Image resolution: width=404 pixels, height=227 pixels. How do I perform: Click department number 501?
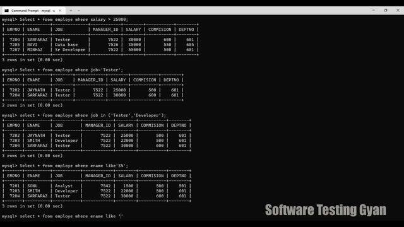click(182, 186)
